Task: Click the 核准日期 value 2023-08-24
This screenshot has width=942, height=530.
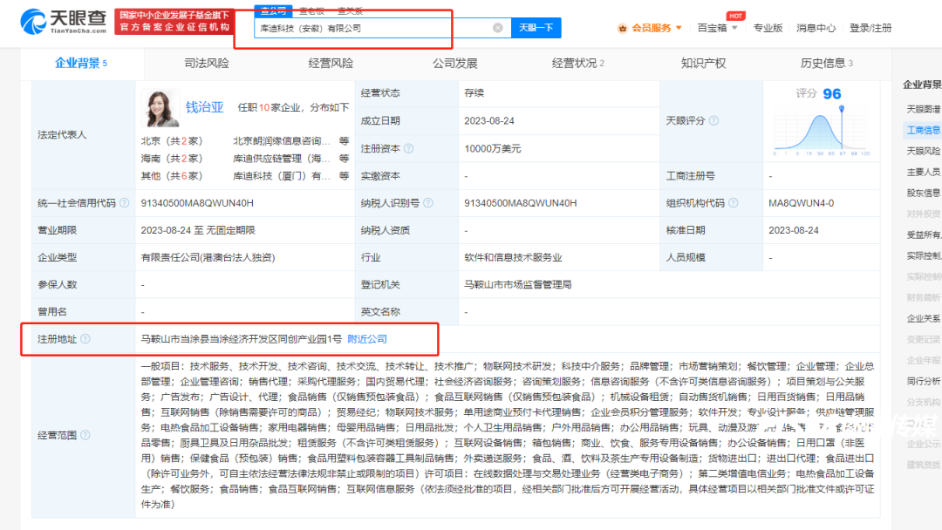Action: (793, 230)
